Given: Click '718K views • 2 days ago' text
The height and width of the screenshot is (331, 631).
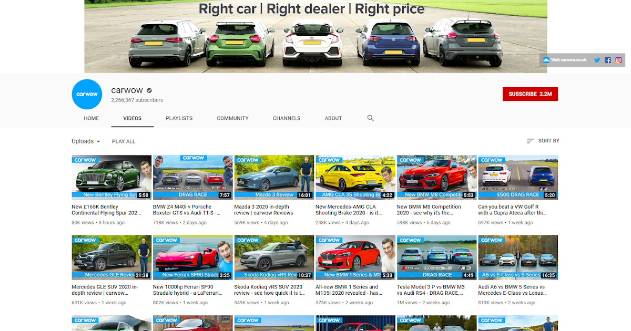Looking at the screenshot, I should click(179, 223).
